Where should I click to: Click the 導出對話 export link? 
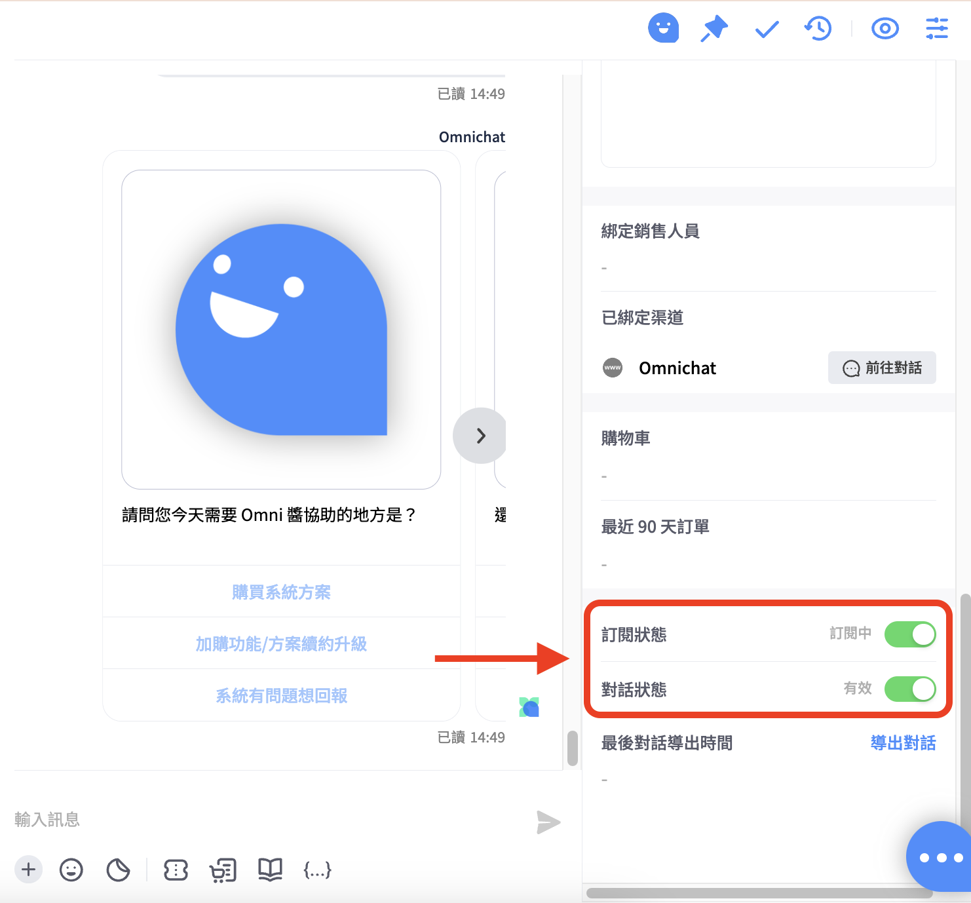coord(903,743)
